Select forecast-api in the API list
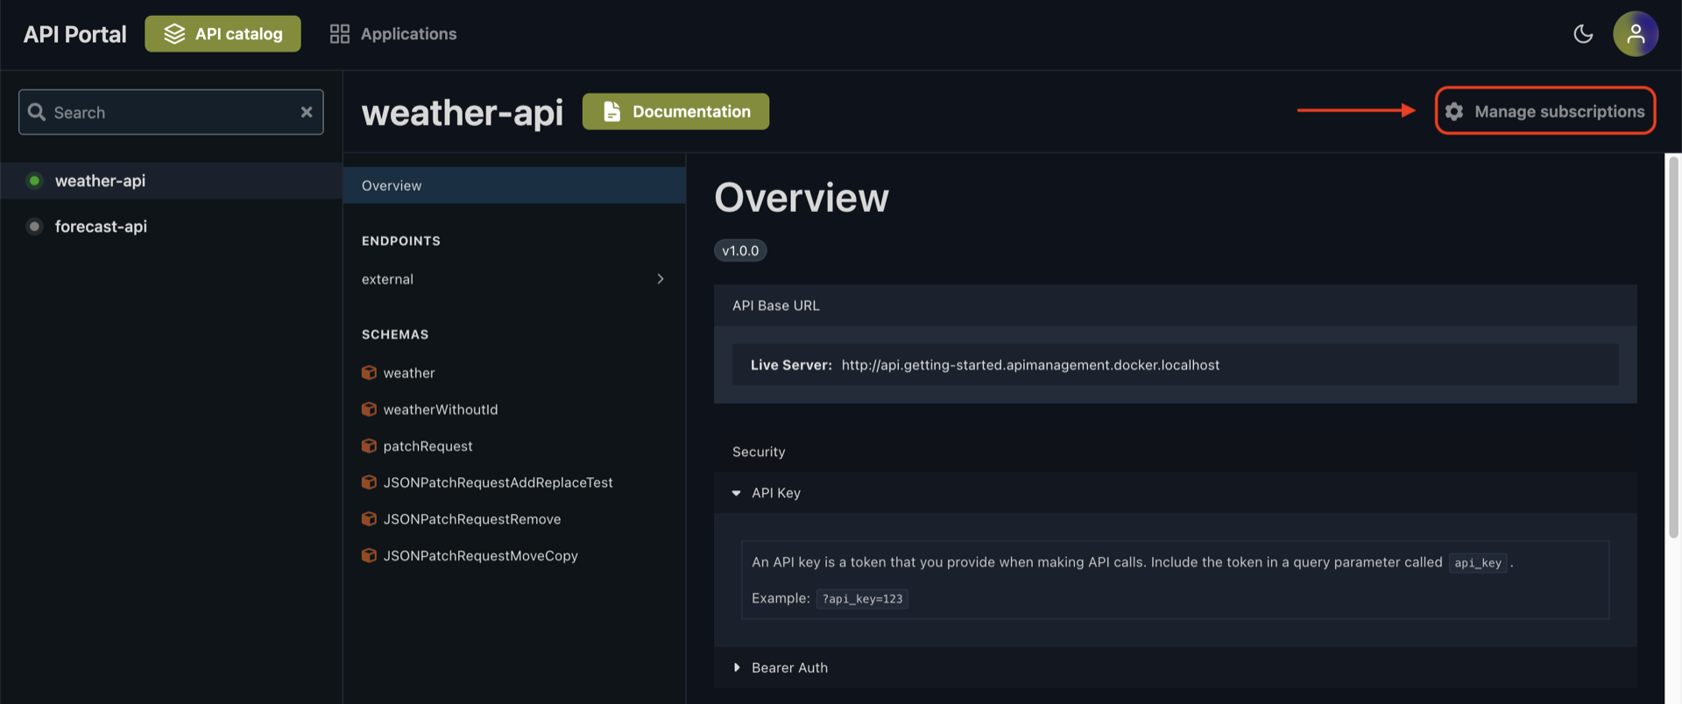The width and height of the screenshot is (1682, 704). pos(171,226)
